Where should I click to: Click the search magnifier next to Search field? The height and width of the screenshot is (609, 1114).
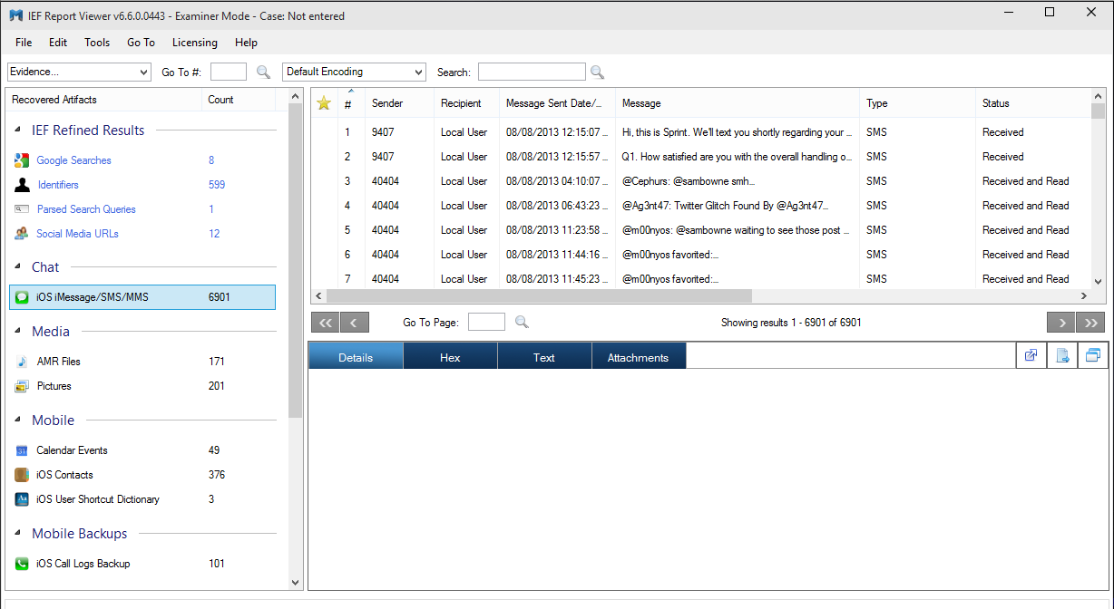[x=597, y=72]
